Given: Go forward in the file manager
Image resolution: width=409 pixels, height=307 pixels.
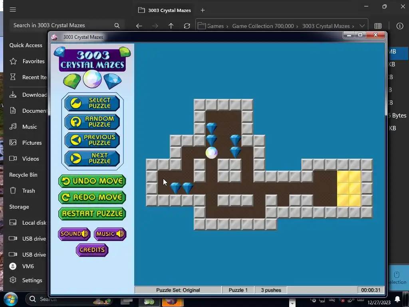Looking at the screenshot, I should point(155,26).
